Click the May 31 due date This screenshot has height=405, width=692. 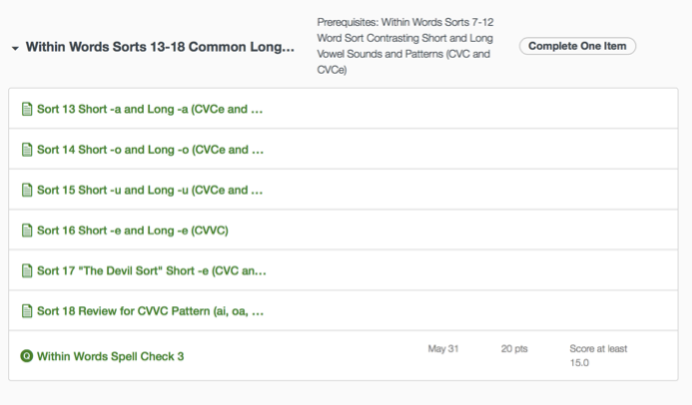(442, 349)
